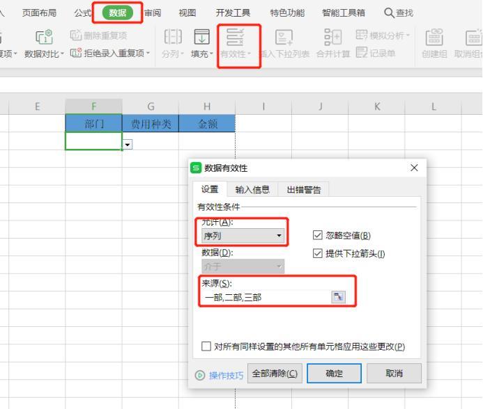Image resolution: width=483 pixels, height=409 pixels.
Task: Open the disabled 数据 介于 combo box
Action: coord(243,266)
